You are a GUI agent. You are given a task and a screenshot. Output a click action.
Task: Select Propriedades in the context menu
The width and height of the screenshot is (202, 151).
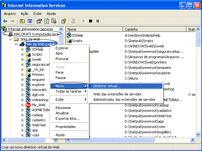click(69, 127)
